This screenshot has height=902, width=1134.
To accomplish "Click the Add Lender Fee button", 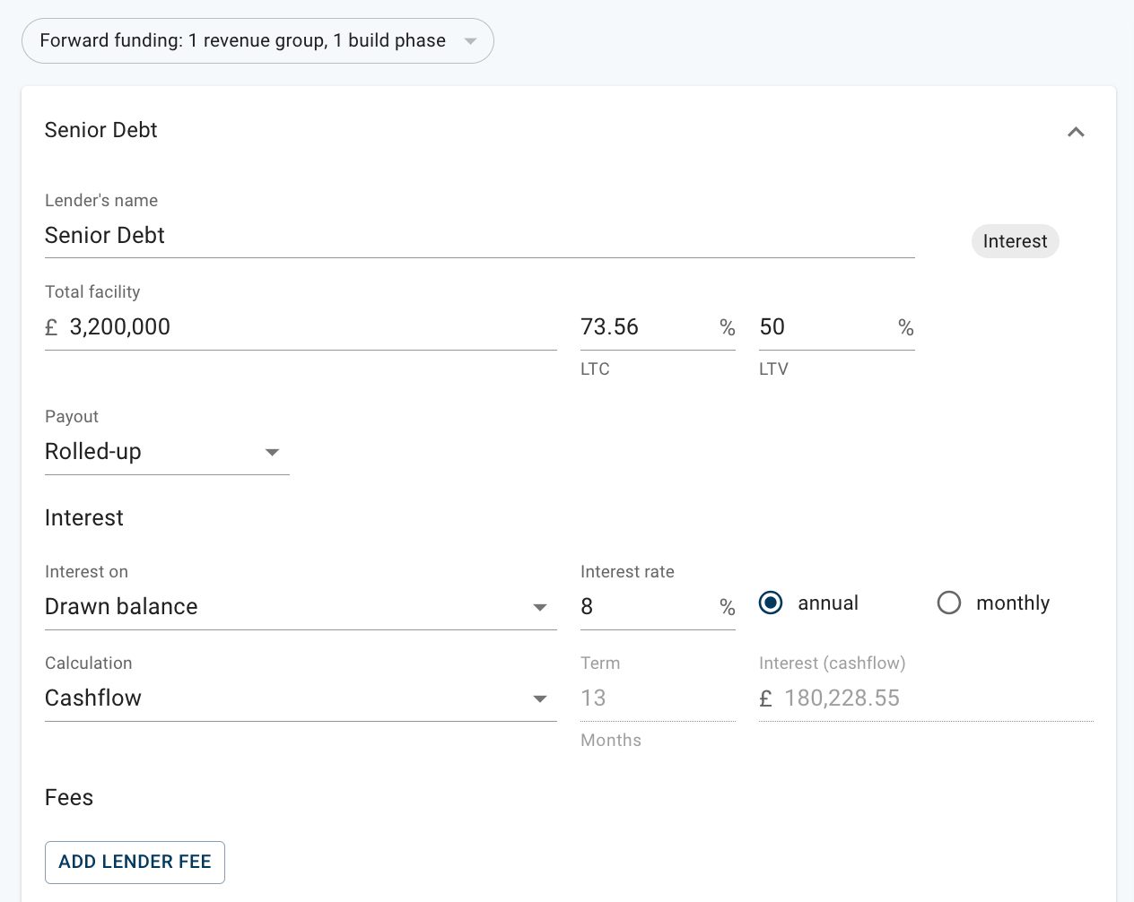I will [135, 862].
